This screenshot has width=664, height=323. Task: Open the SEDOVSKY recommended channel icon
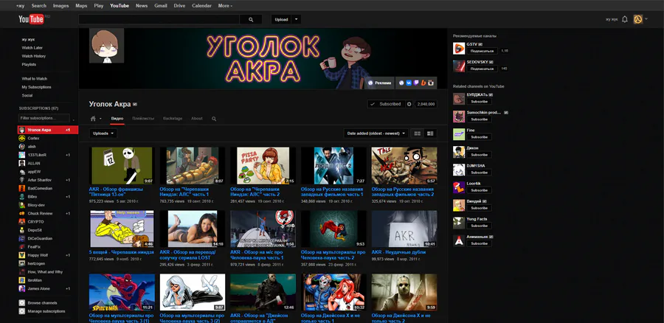[x=459, y=66]
